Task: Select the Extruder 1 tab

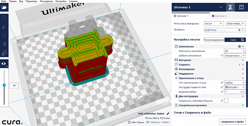Action: pyautogui.click(x=191, y=16)
